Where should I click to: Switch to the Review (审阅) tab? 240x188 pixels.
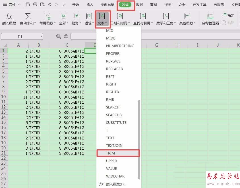[x=154, y=5]
